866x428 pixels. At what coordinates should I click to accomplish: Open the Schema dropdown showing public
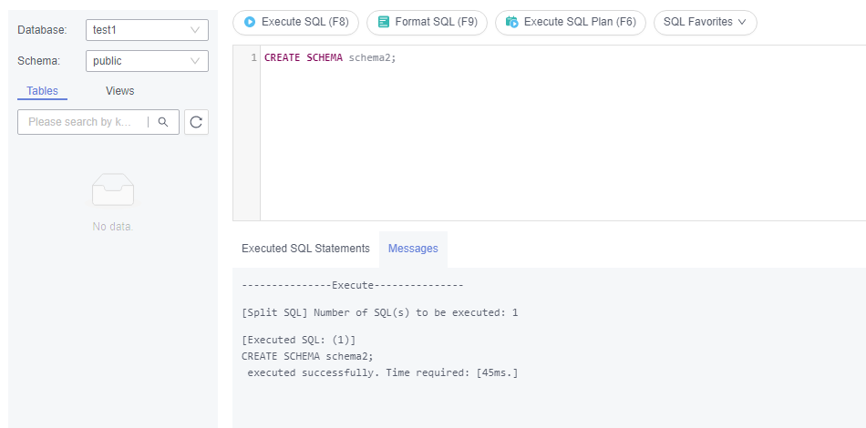pyautogui.click(x=147, y=61)
